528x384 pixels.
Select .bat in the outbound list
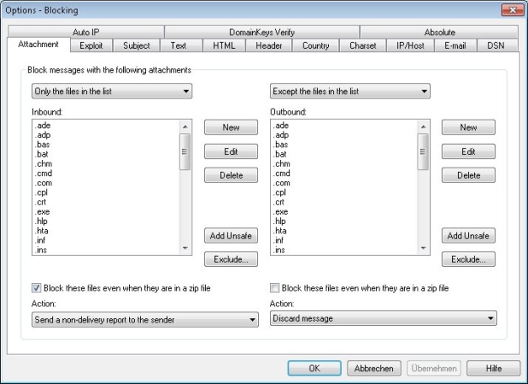pos(283,154)
